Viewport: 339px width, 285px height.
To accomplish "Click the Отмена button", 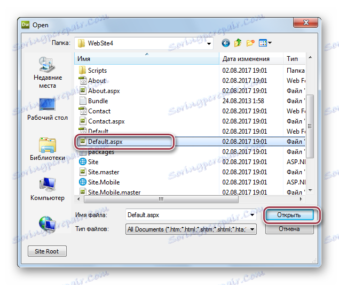I will [289, 229].
